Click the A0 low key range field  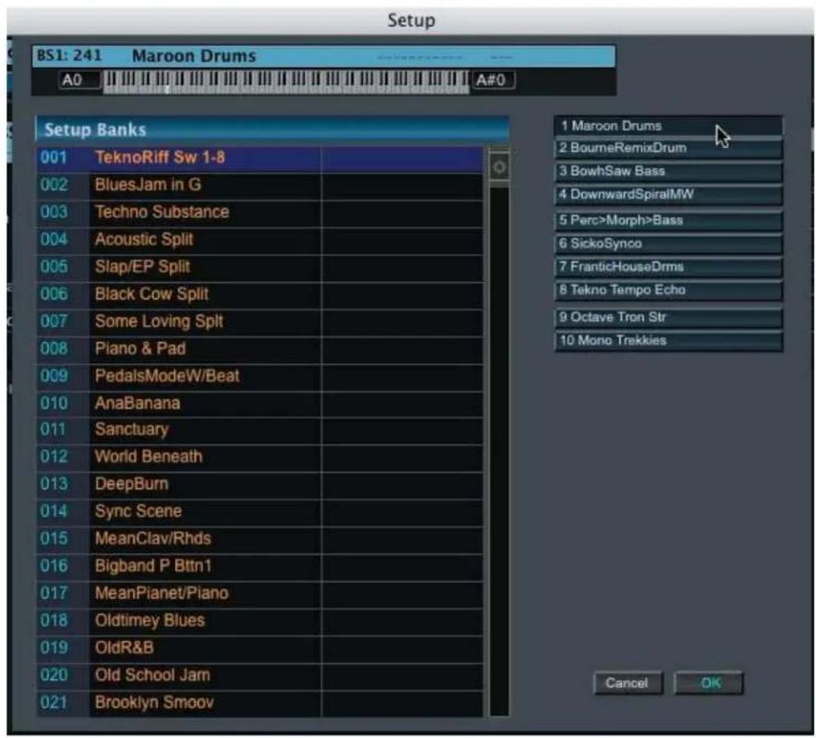point(80,80)
